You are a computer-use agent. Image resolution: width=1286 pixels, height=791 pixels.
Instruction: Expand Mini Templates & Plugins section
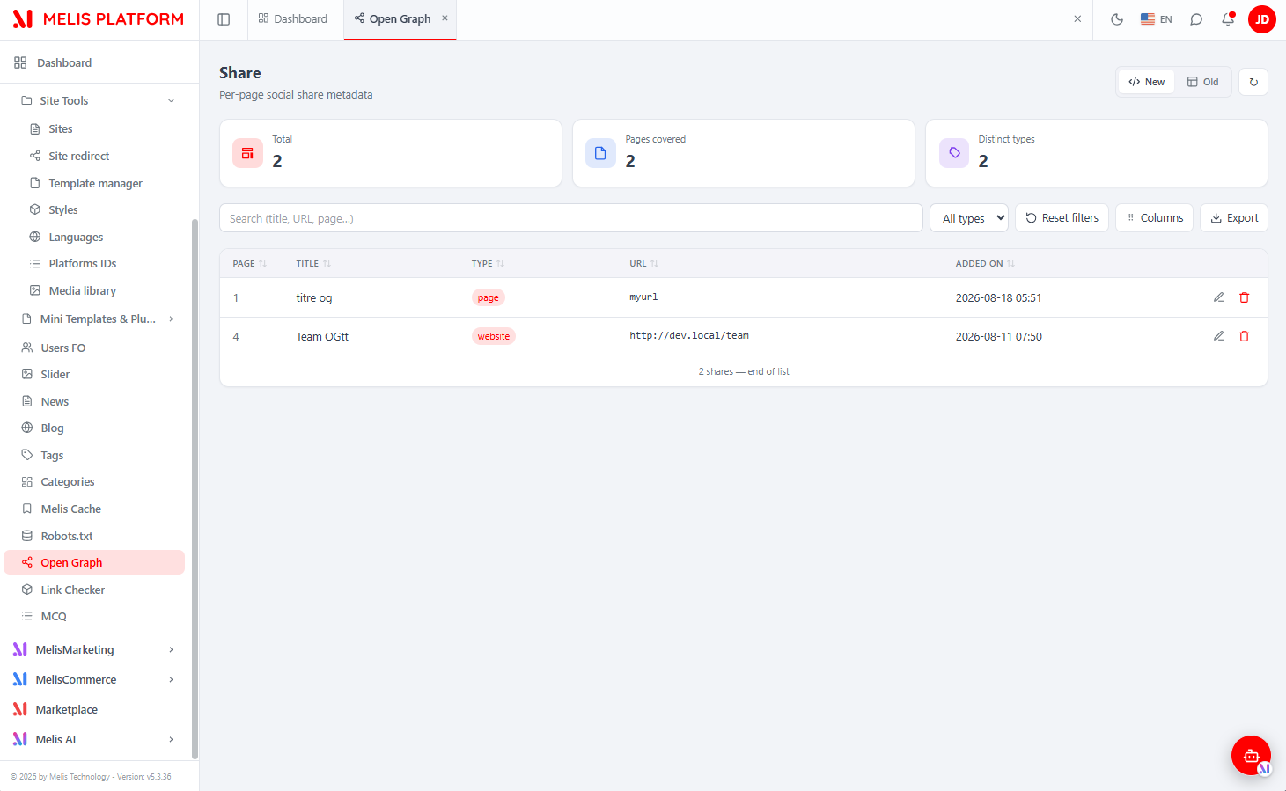pyautogui.click(x=99, y=319)
